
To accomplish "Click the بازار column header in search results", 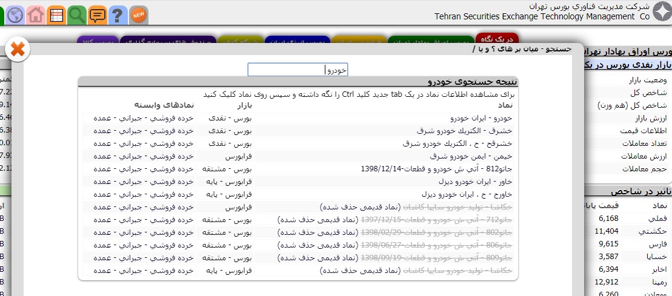I will [x=244, y=105].
